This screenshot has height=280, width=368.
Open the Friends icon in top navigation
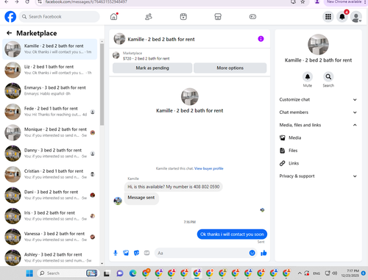(x=149, y=17)
